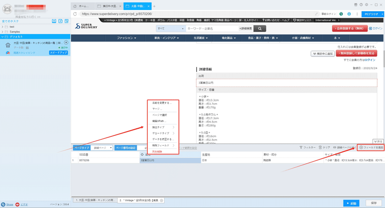Click the new tab plus icon
Screen dimensions: 385x208
click(154, 6)
